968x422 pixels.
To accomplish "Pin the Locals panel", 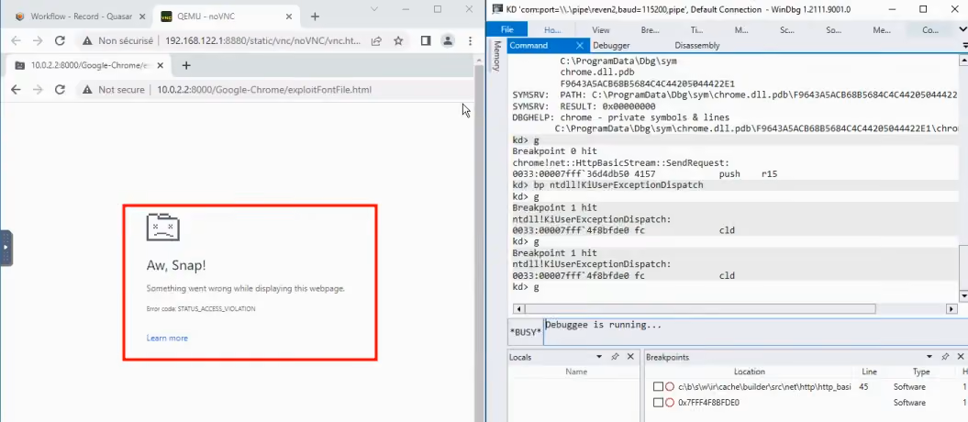I will (x=615, y=357).
